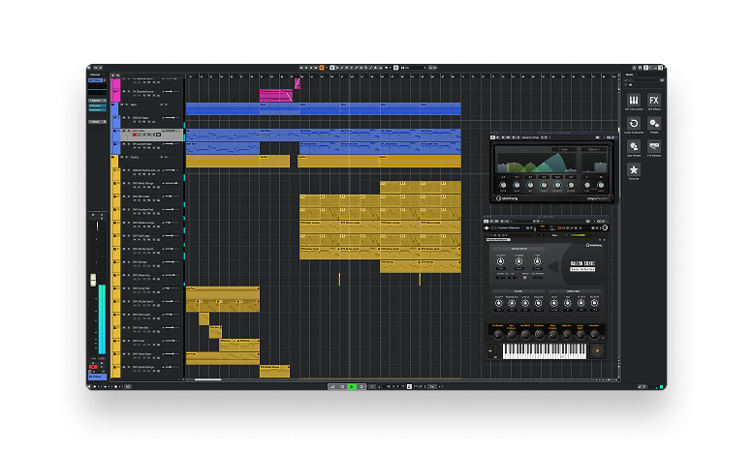Toggle red Record Enable on selected track
The width and height of the screenshot is (753, 453).
135,135
